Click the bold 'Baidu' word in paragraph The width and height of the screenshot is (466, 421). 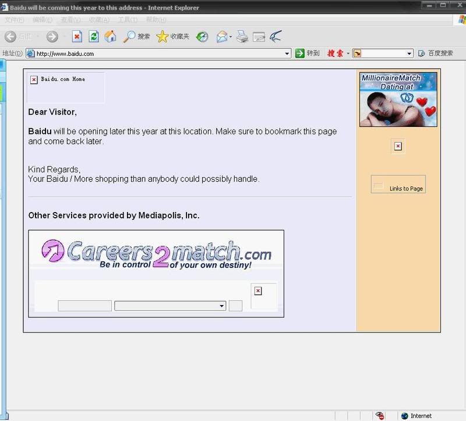click(x=40, y=132)
